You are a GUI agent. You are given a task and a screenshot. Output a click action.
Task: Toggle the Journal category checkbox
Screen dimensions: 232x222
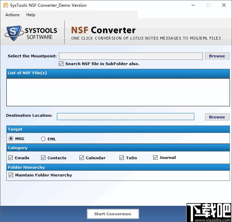[155, 158]
